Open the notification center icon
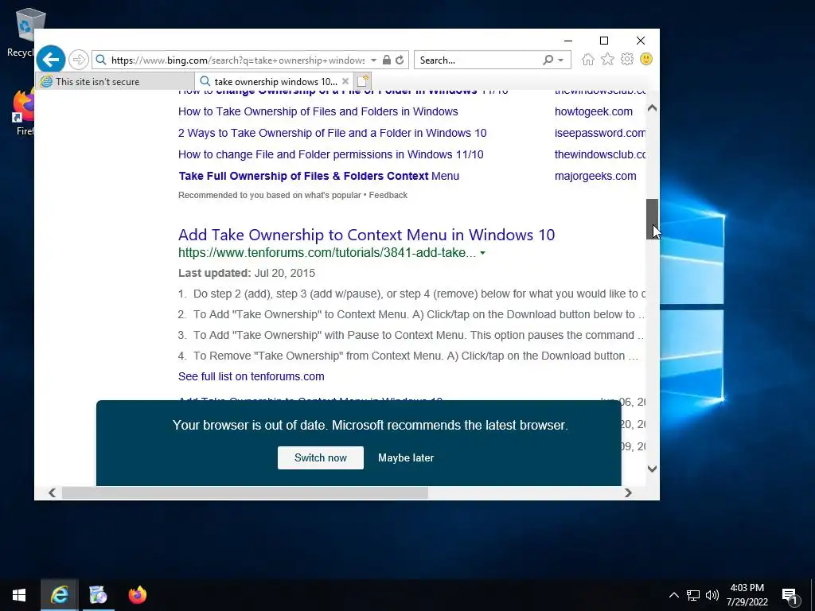The width and height of the screenshot is (815, 611). click(x=790, y=596)
